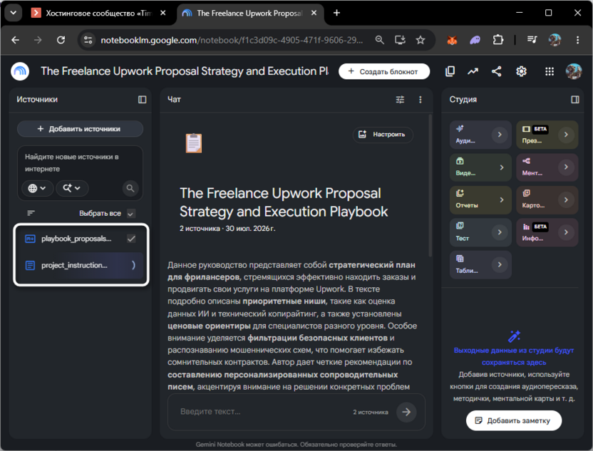The height and width of the screenshot is (451, 593).
Task: Click the copy notebook icon in header
Action: coord(450,71)
